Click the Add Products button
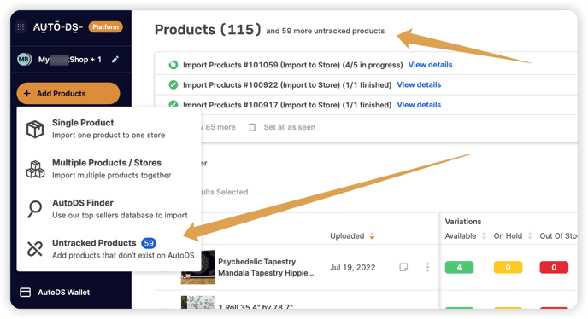 (68, 93)
